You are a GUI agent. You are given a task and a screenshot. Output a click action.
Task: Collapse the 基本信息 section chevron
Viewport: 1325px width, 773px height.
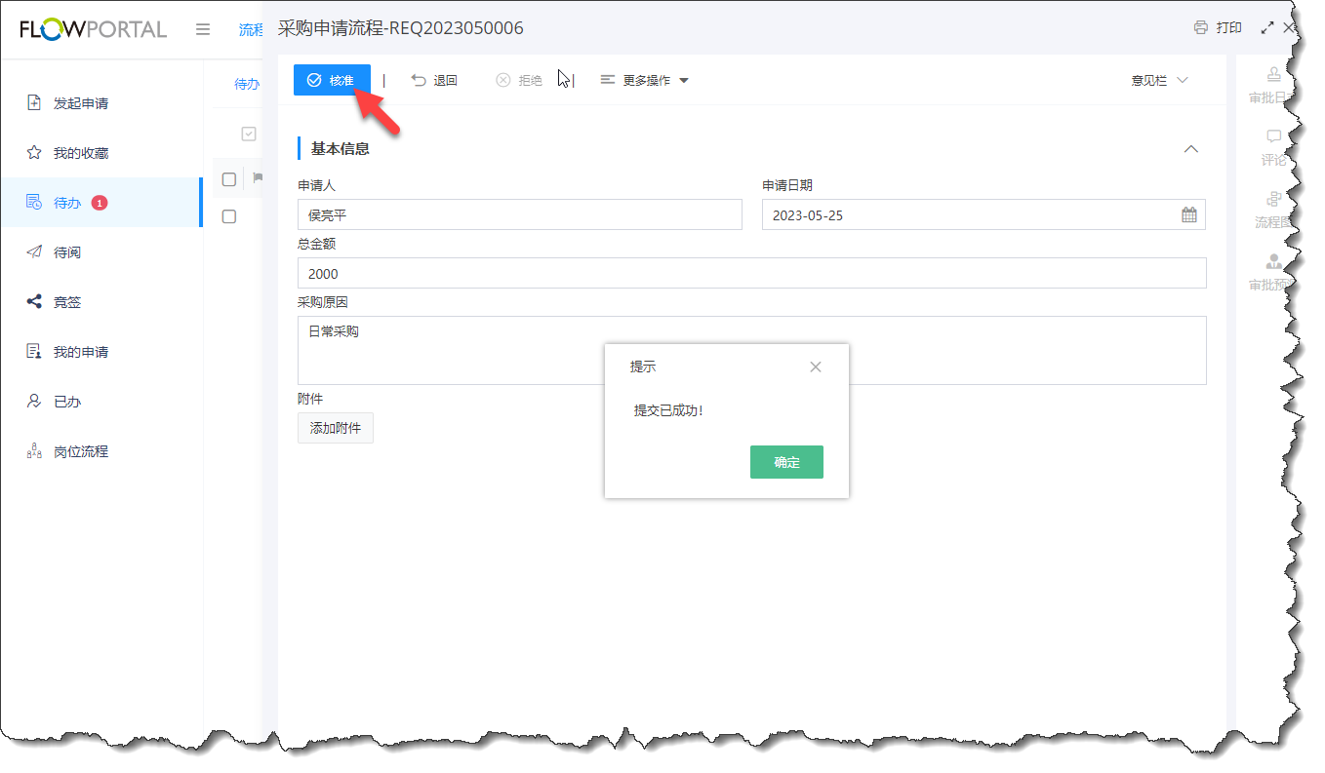coord(1190,149)
